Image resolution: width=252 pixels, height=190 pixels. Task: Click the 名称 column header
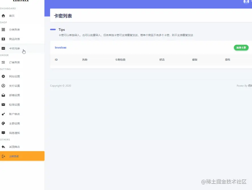click(85, 60)
